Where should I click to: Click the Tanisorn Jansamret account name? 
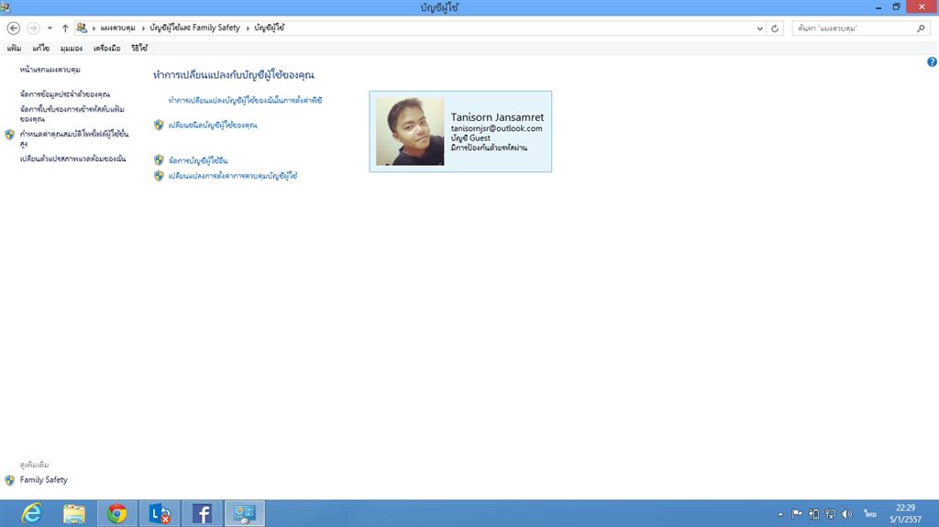(497, 117)
